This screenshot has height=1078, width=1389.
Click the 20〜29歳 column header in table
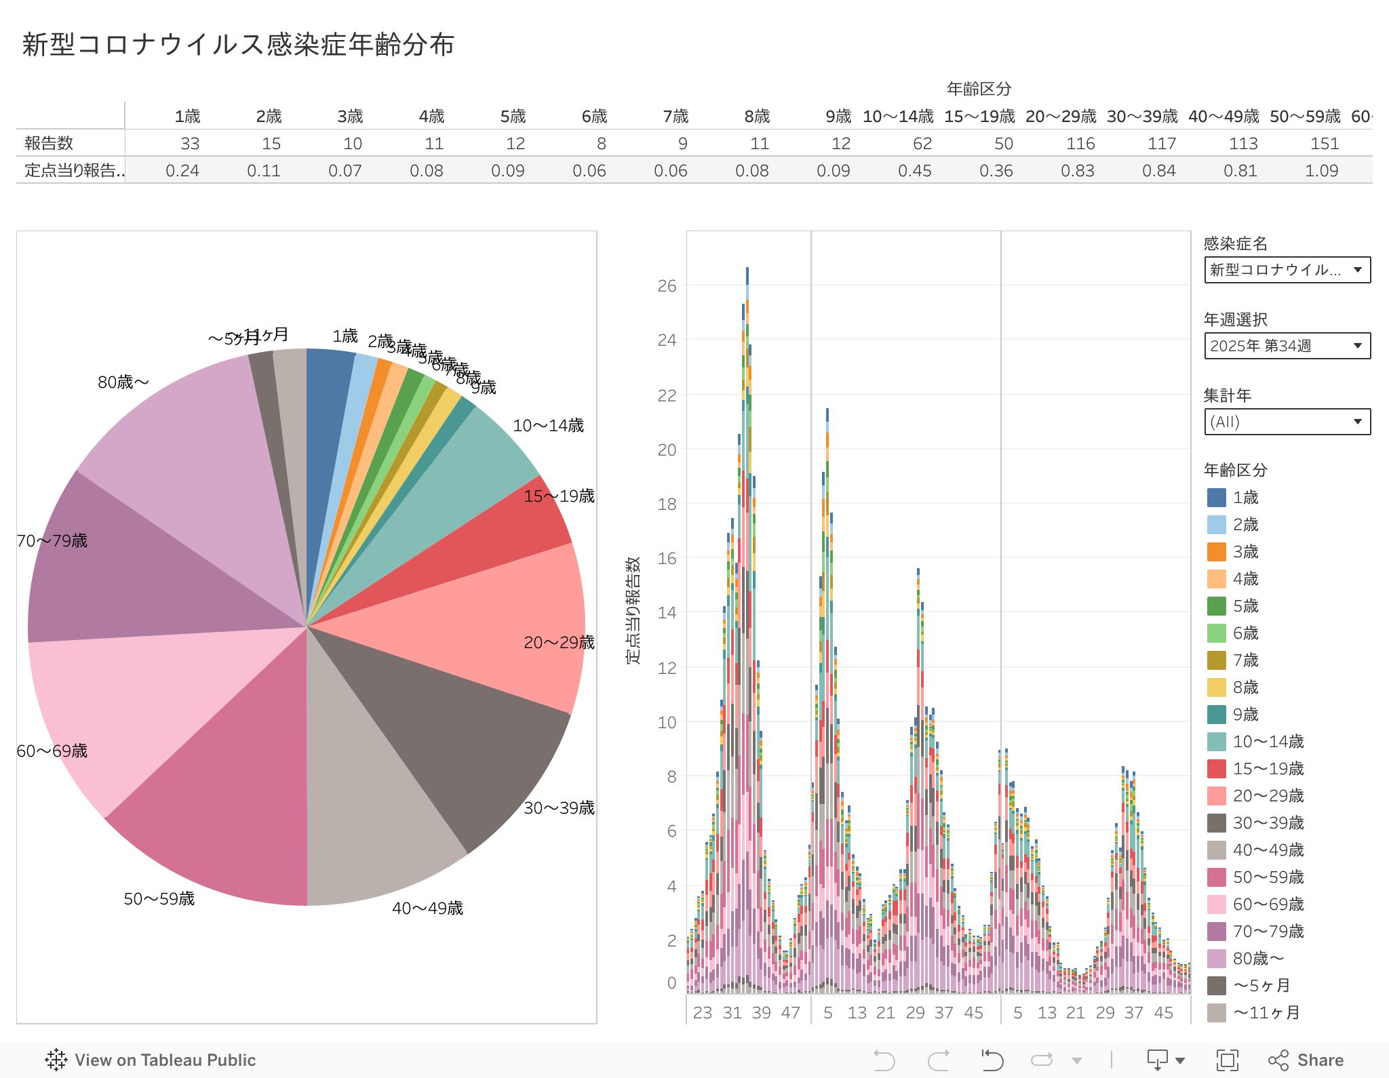[1061, 117]
